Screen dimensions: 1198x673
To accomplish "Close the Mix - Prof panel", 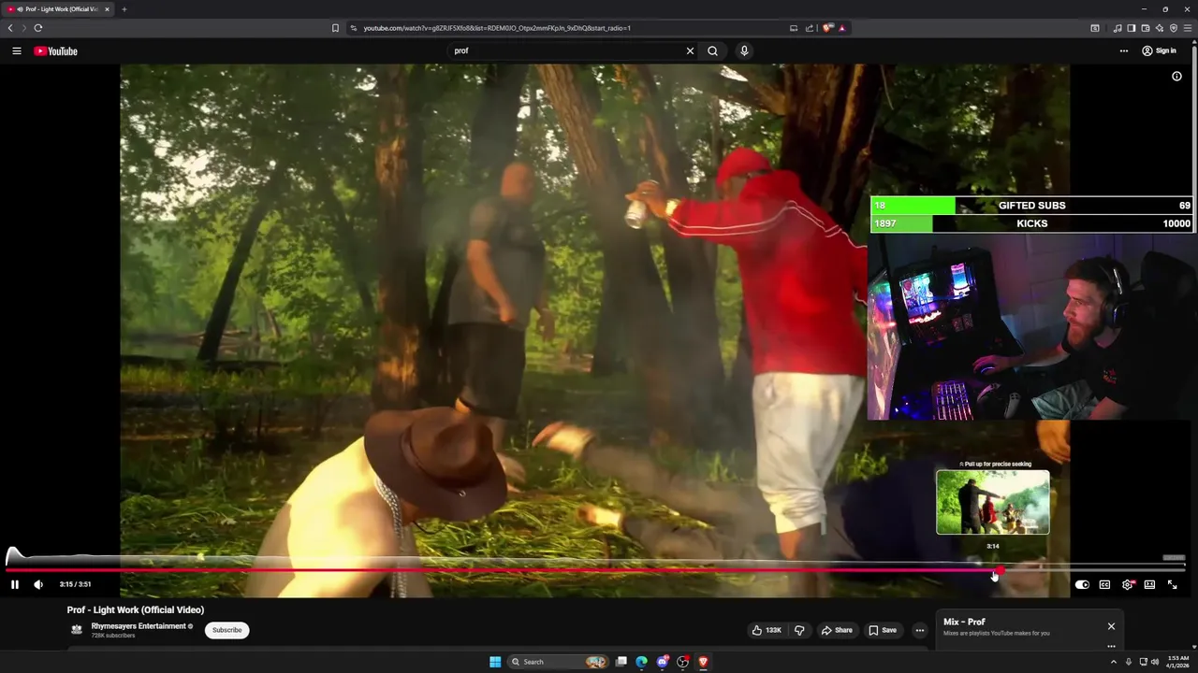I will [x=1111, y=626].
